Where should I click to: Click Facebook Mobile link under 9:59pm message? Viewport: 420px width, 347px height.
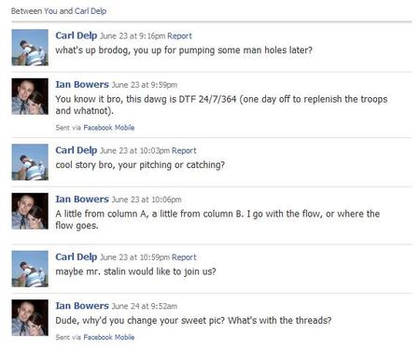109,128
